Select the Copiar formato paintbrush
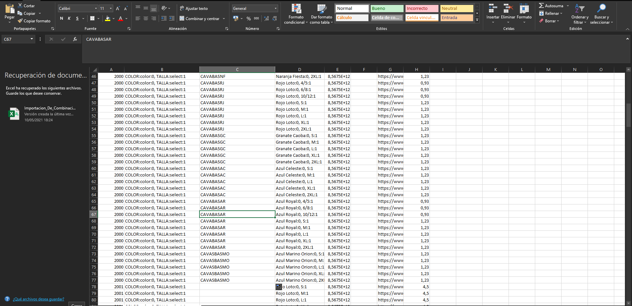Image resolution: width=632 pixels, height=306 pixels. click(x=20, y=21)
